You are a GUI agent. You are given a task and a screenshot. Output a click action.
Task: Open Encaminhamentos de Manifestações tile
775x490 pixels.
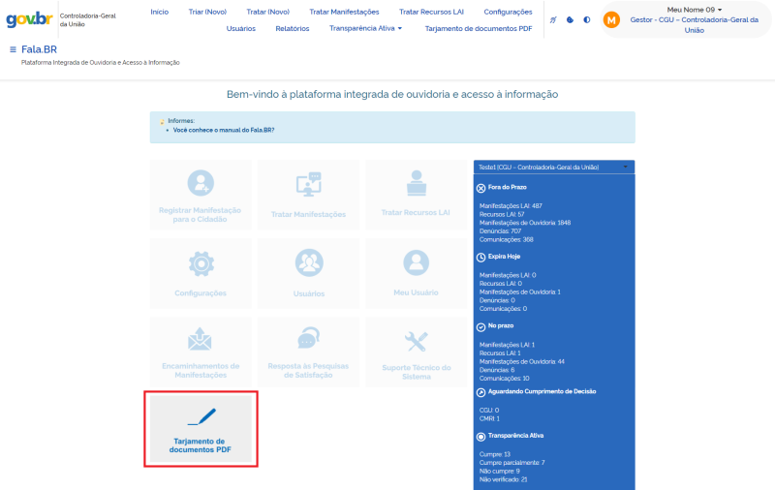point(201,352)
